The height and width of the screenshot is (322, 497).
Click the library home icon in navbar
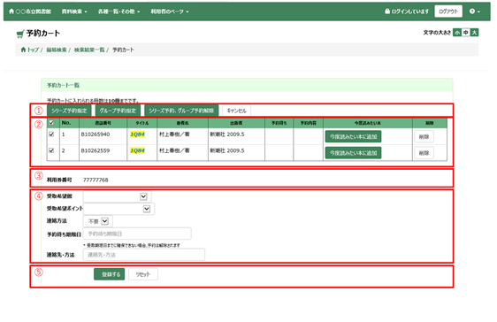(x=11, y=11)
